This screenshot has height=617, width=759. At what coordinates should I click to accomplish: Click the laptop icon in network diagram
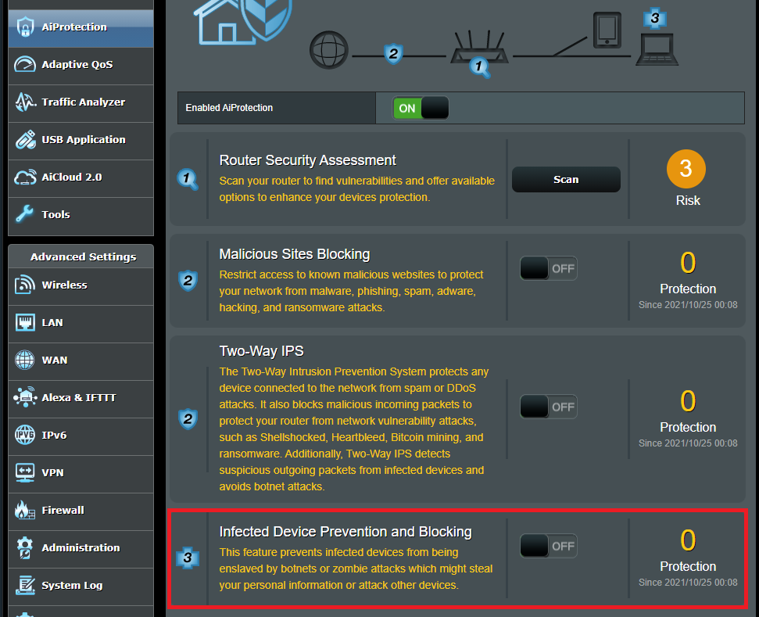tap(657, 49)
